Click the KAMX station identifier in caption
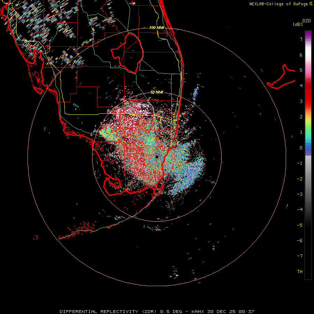314x314 pixels. [x=198, y=312]
